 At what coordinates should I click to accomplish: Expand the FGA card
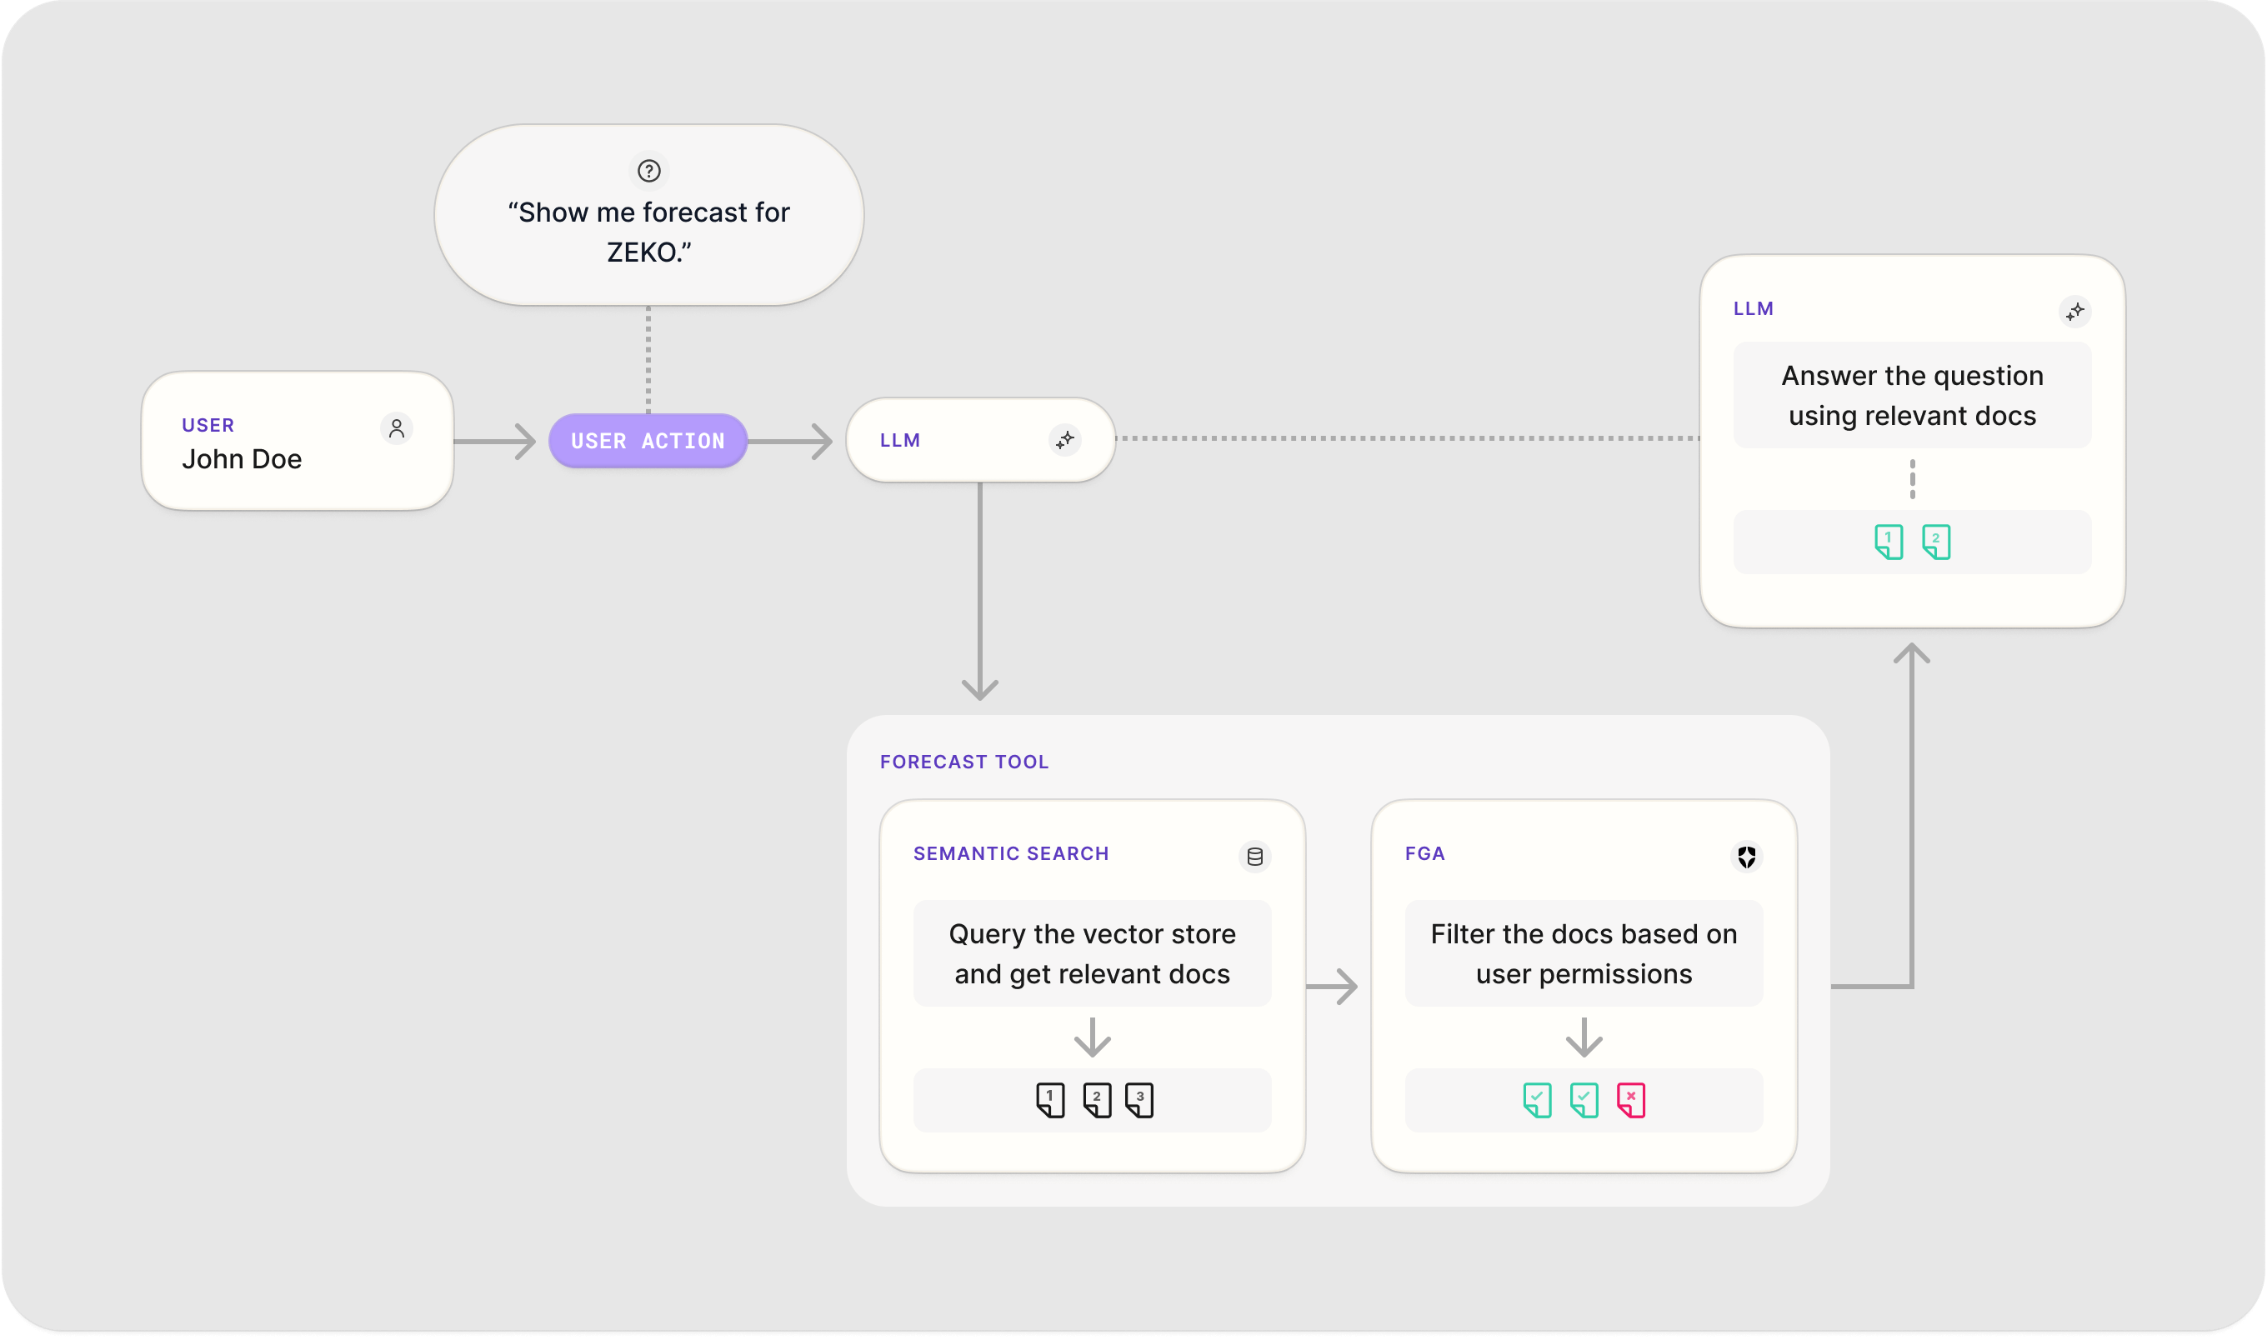click(x=1583, y=987)
